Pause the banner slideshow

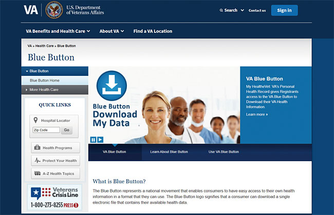94,140
